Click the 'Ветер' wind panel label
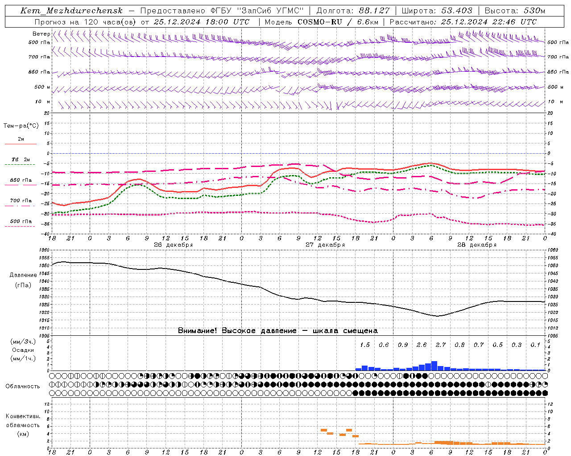The width and height of the screenshot is (571, 456). pos(41,34)
